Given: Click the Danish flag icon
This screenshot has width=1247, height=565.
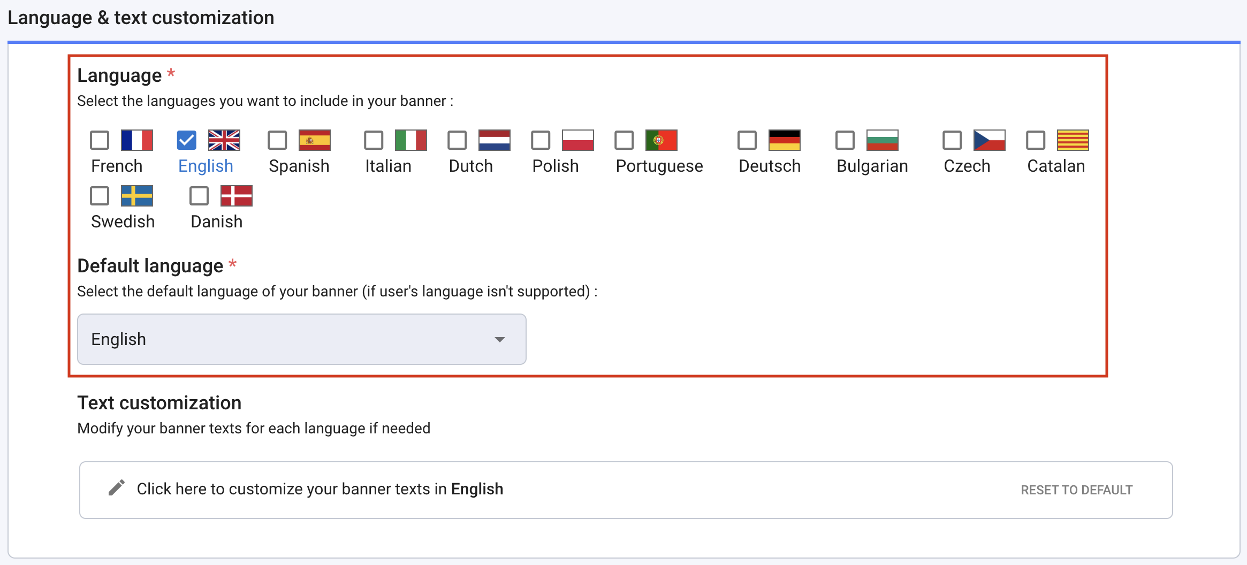Looking at the screenshot, I should click(x=236, y=196).
